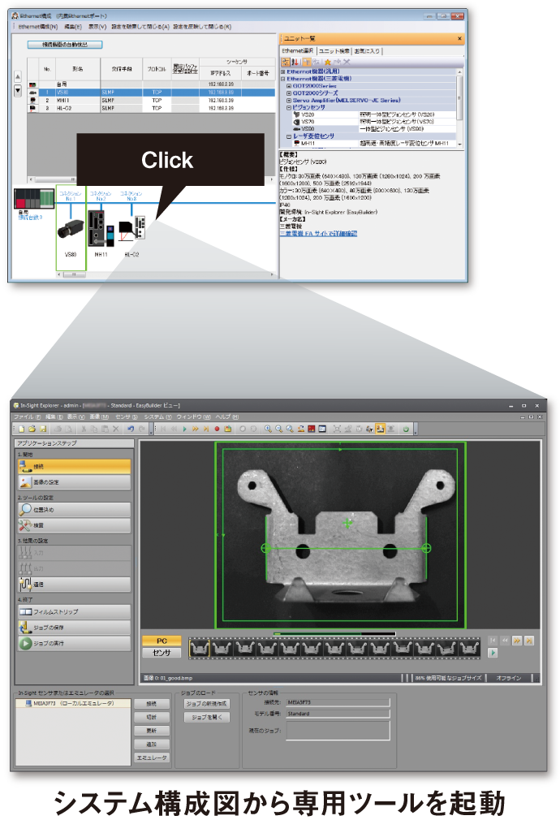560x820 pixels.
Task: Switch filmstrip source to センサ
Action: click(x=162, y=653)
